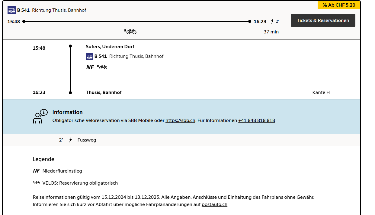The image size is (375, 215).
Task: Click the NF low-floor icon in the trip details
Action: click(x=90, y=67)
